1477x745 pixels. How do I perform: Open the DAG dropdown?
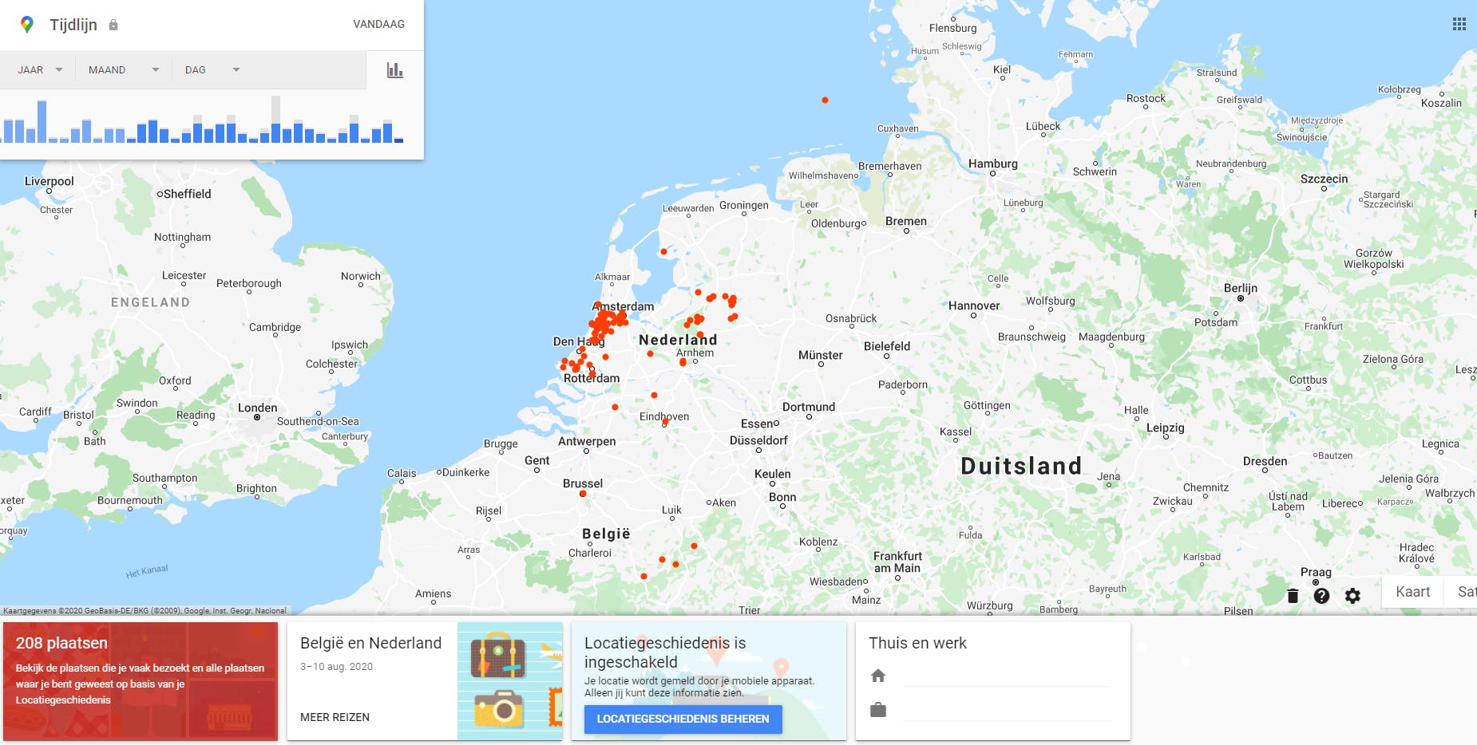212,70
